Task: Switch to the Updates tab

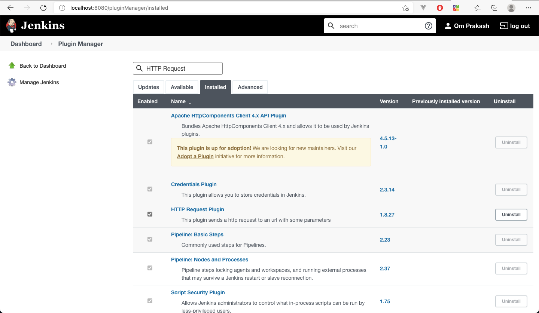Action: [x=149, y=87]
